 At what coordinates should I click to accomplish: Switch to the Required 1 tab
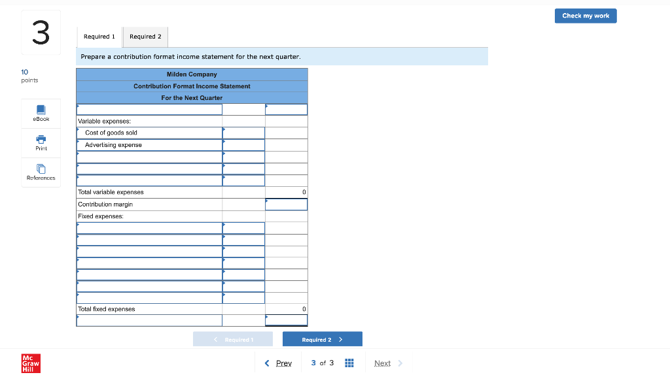(x=99, y=37)
